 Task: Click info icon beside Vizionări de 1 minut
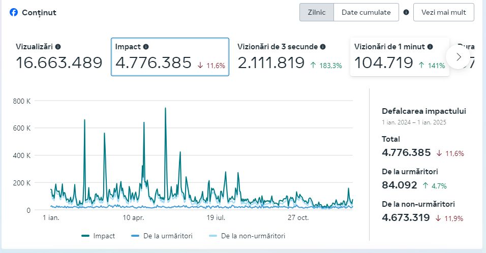[x=430, y=47]
